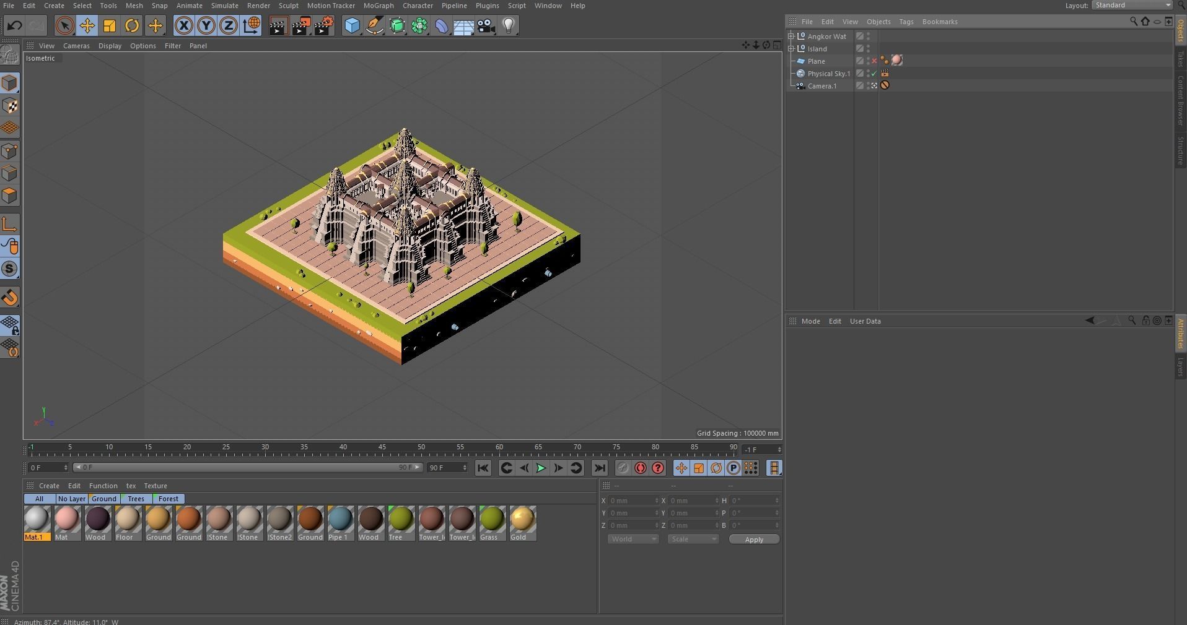Toggle position keyframe recording
The width and height of the screenshot is (1187, 625).
[681, 468]
